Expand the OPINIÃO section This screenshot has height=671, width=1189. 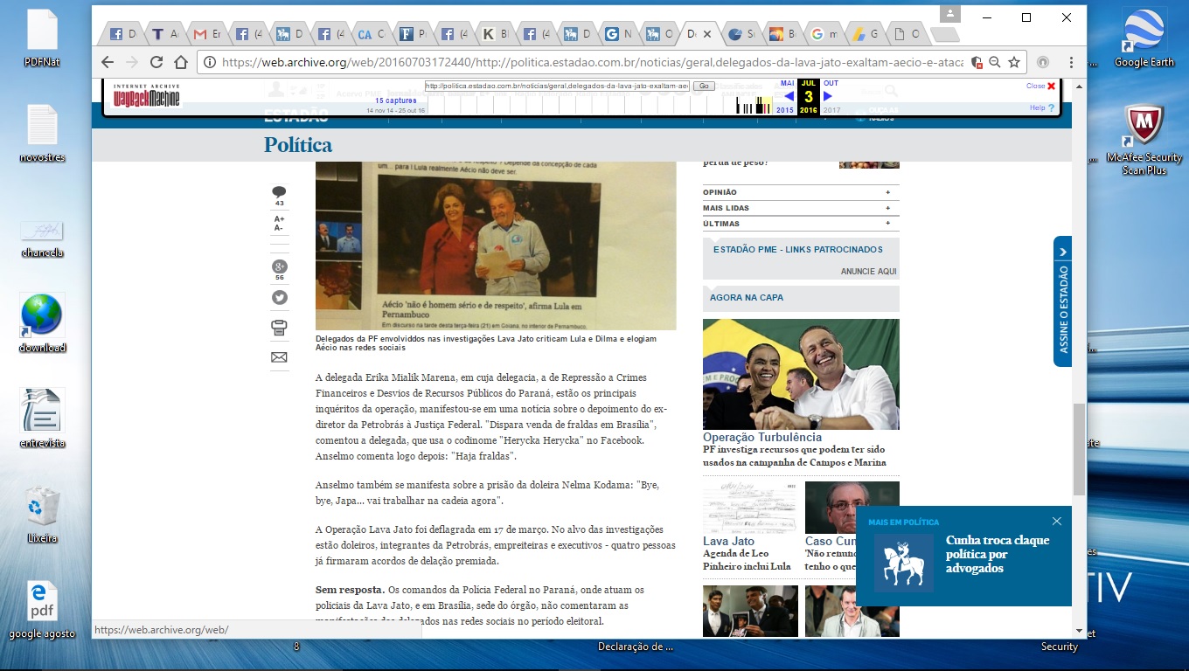click(800, 192)
